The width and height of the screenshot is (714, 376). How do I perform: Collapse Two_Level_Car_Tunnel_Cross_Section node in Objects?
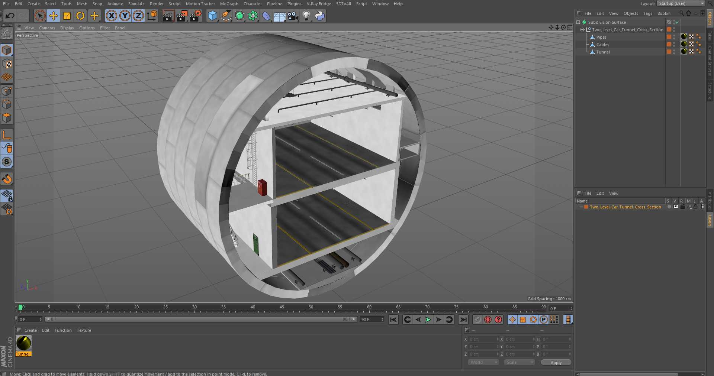582,29
